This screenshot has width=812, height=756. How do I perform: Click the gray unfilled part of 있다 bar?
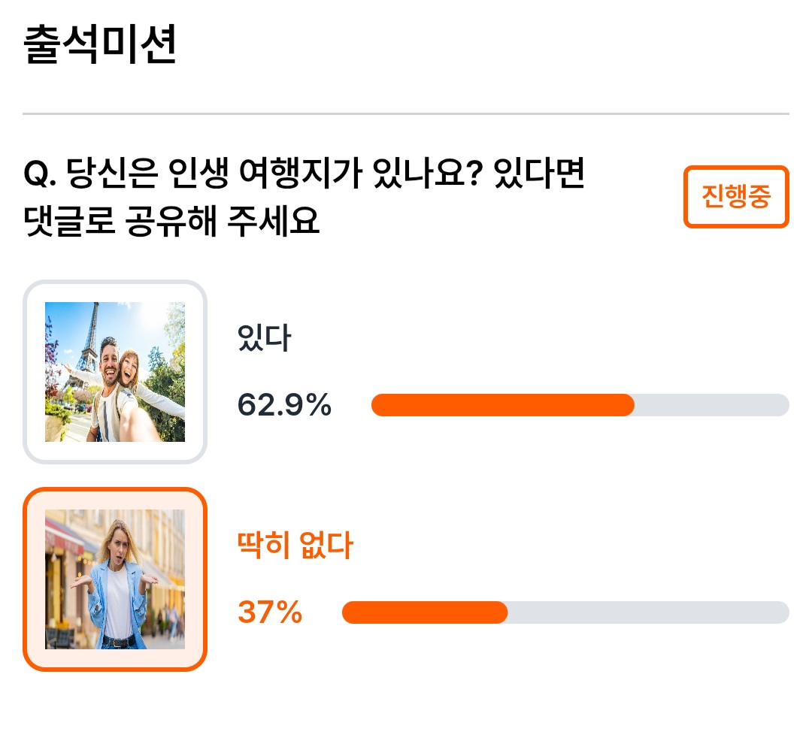coord(712,404)
